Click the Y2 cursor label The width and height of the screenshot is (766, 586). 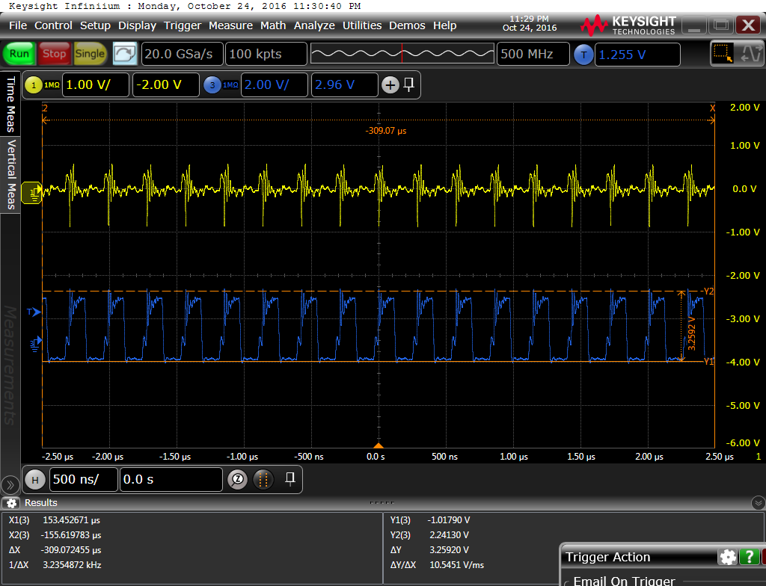(x=708, y=292)
